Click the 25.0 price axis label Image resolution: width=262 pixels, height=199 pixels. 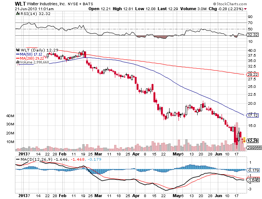pos(252,87)
